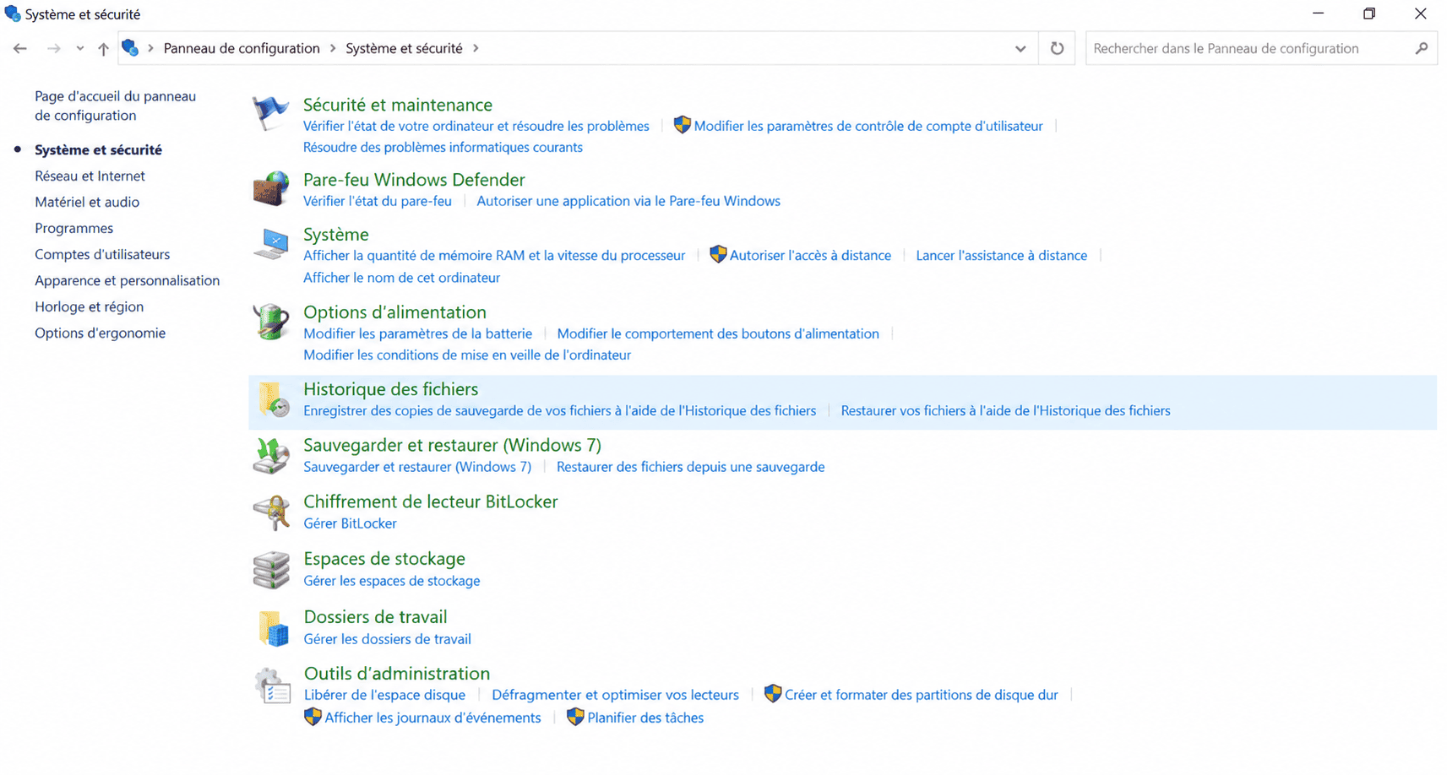The width and height of the screenshot is (1447, 775).
Task: Open Options d'ergonomie in sidebar
Action: coord(100,333)
